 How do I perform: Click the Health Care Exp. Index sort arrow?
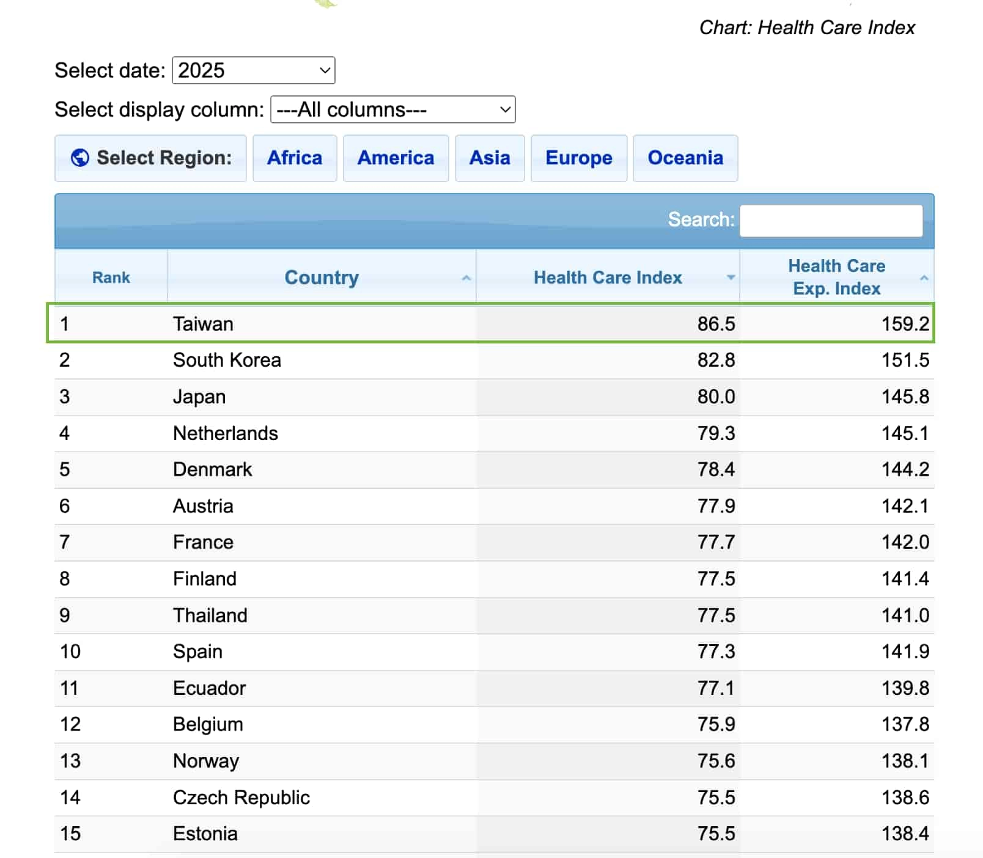point(924,277)
